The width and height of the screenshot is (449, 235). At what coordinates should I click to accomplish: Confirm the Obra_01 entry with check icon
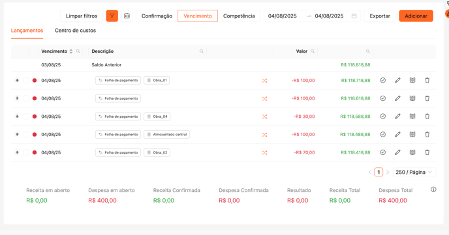[383, 80]
